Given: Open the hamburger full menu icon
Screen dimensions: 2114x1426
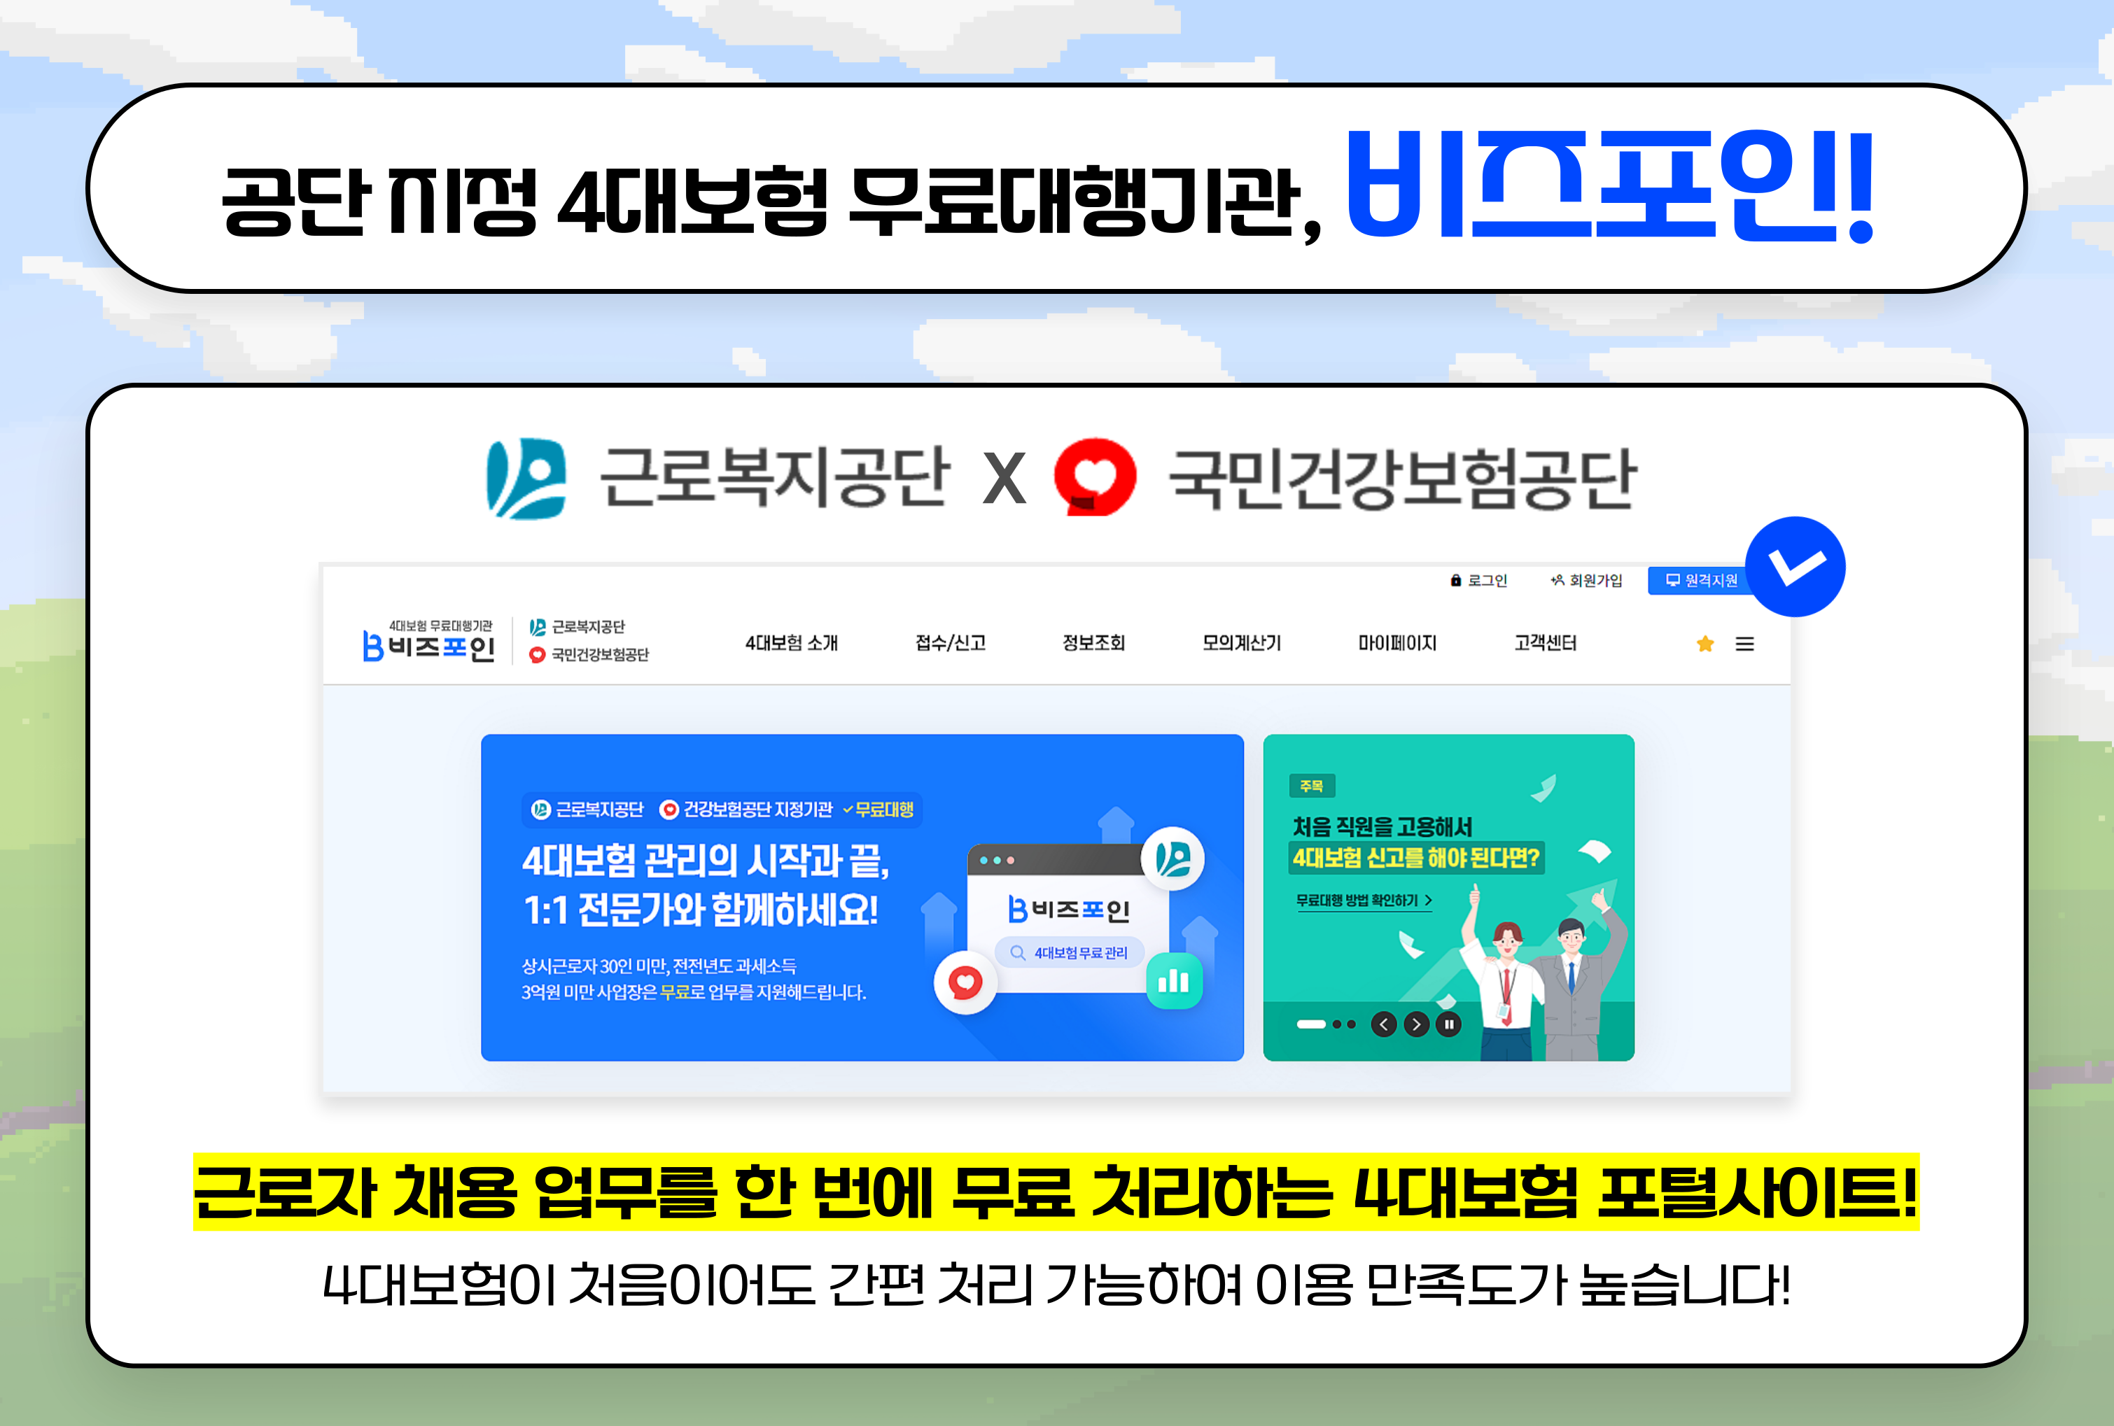Looking at the screenshot, I should pos(1744,644).
